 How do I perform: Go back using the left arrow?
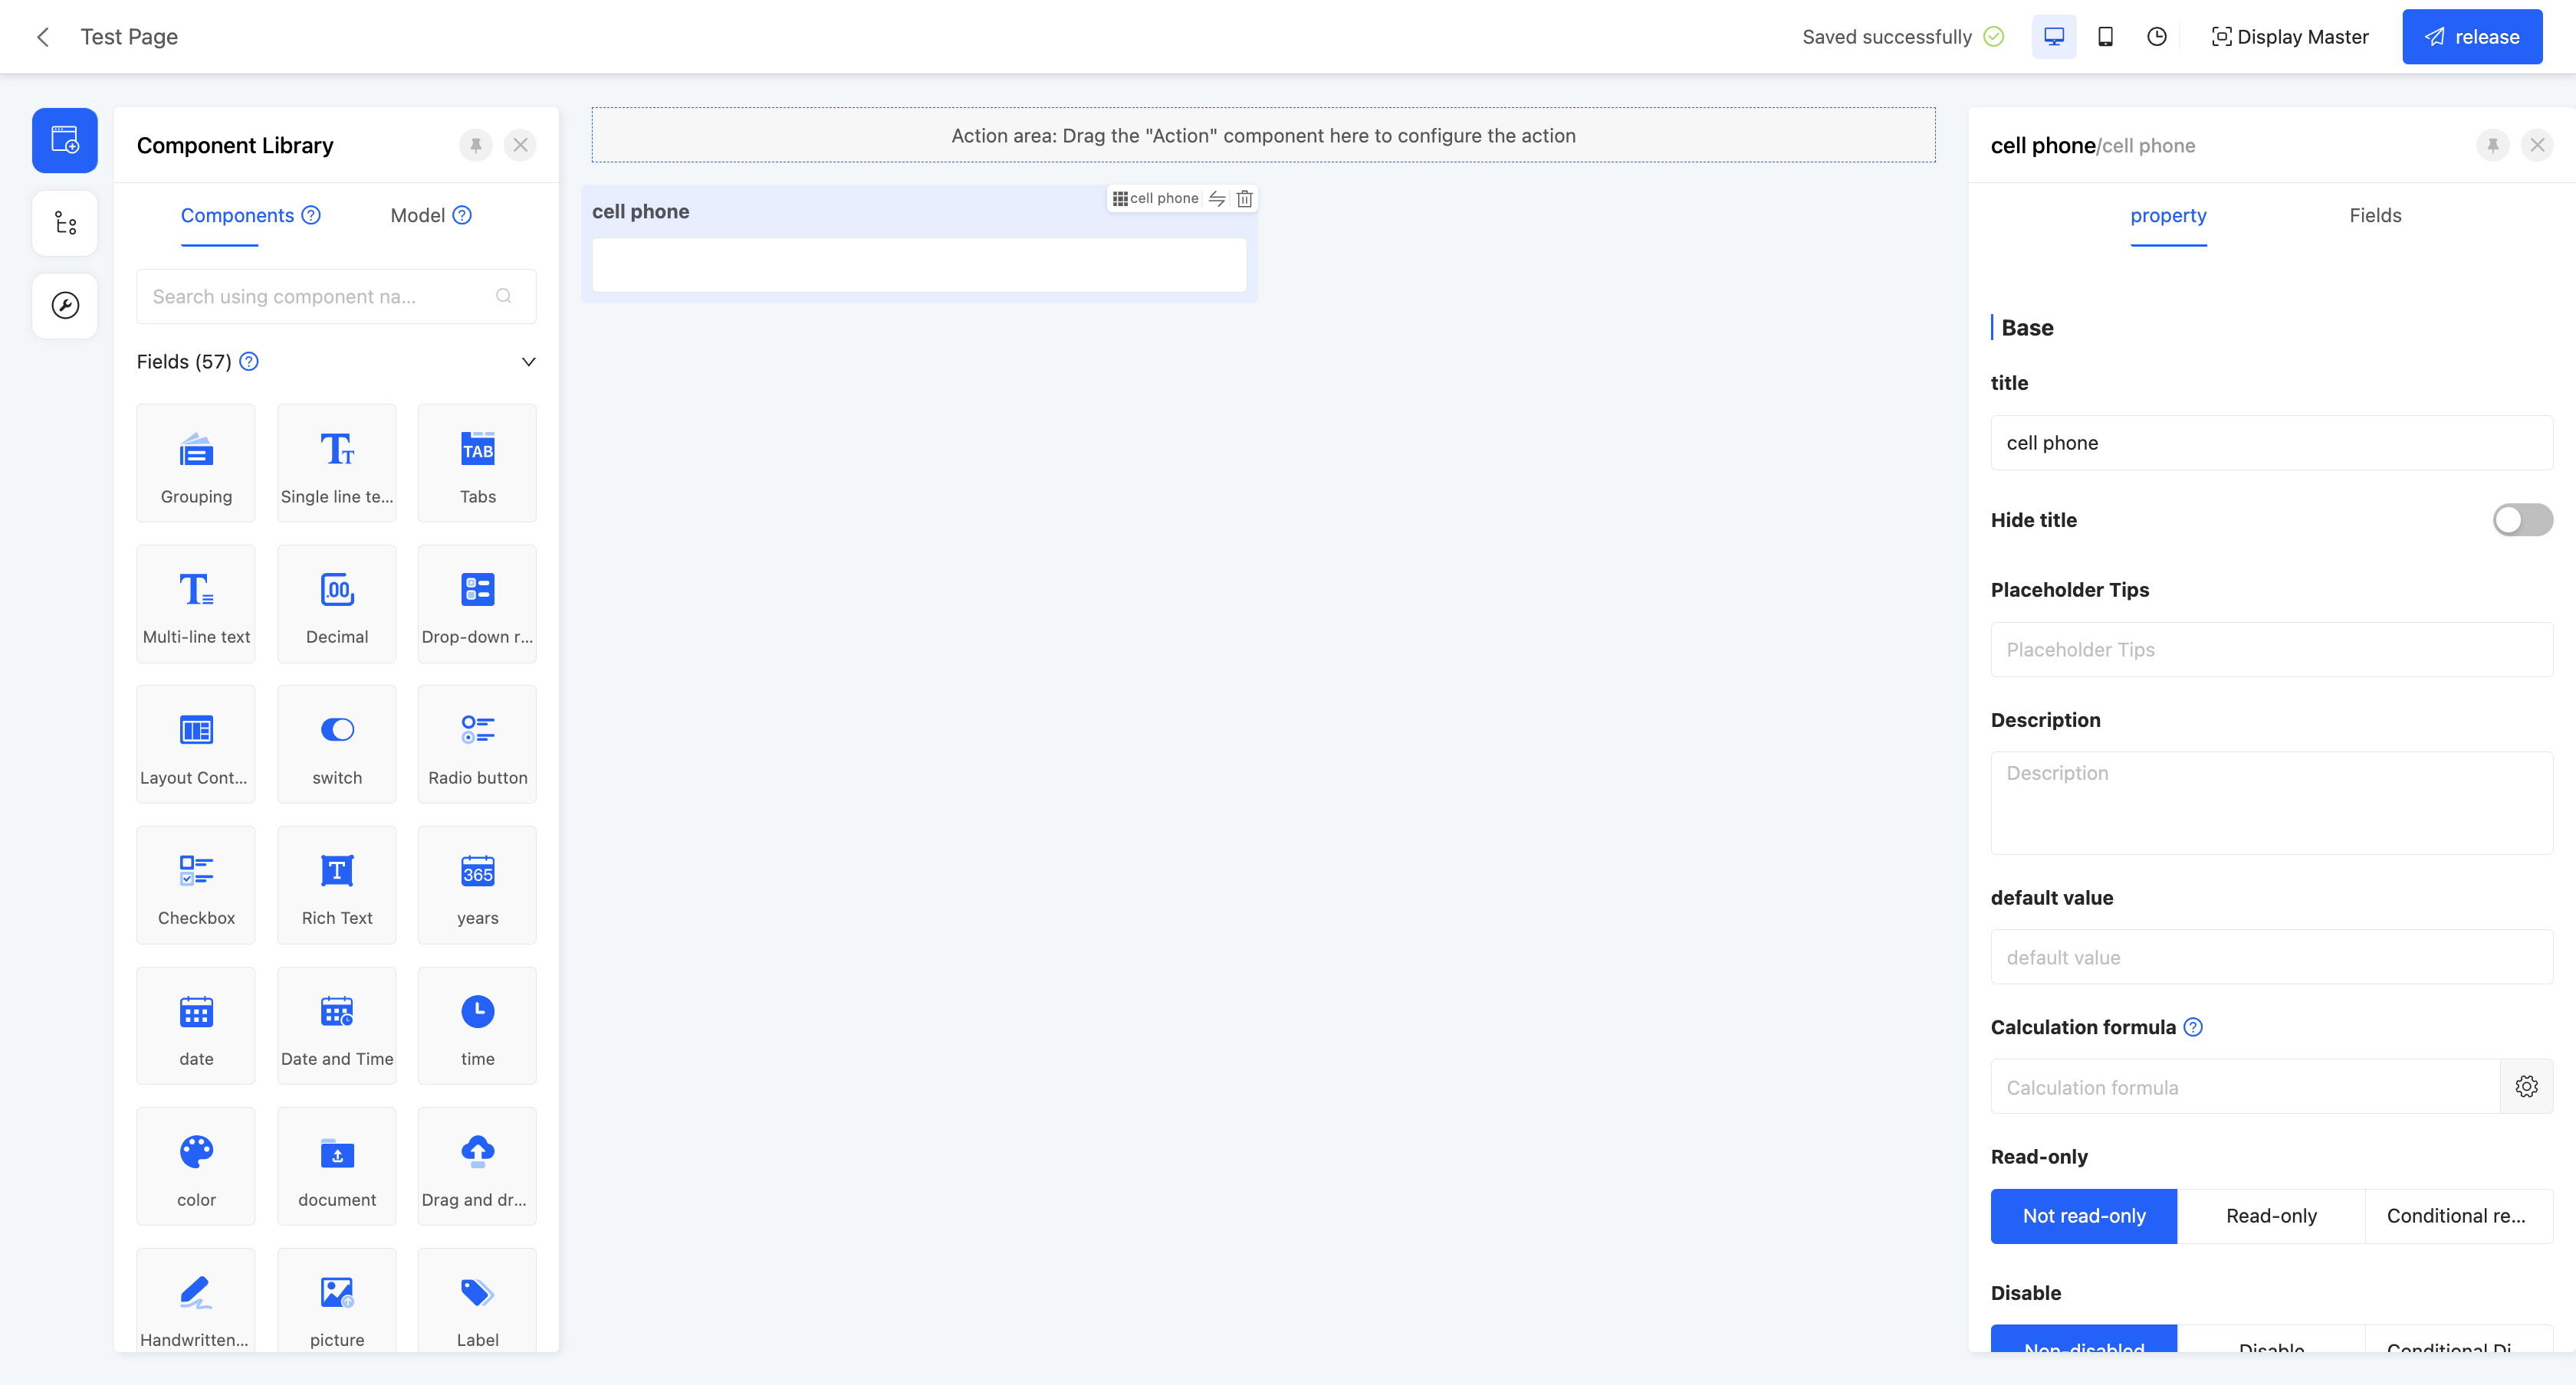click(x=43, y=37)
